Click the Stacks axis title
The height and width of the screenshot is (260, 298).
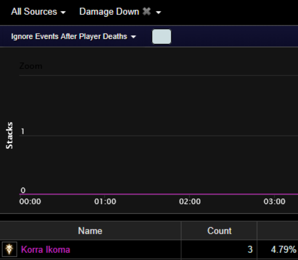9,135
